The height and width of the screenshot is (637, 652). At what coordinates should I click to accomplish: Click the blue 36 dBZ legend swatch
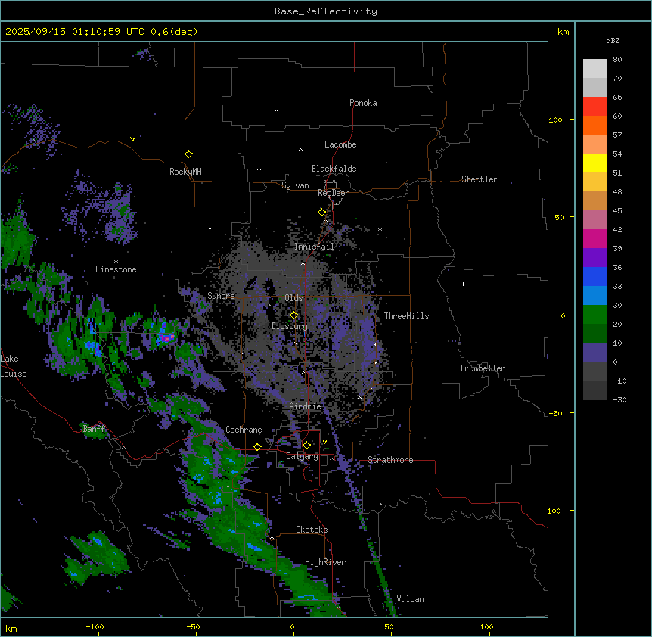[x=595, y=276]
